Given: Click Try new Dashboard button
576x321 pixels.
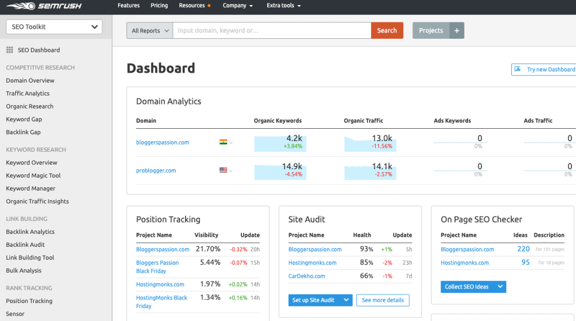Looking at the screenshot, I should pos(544,69).
